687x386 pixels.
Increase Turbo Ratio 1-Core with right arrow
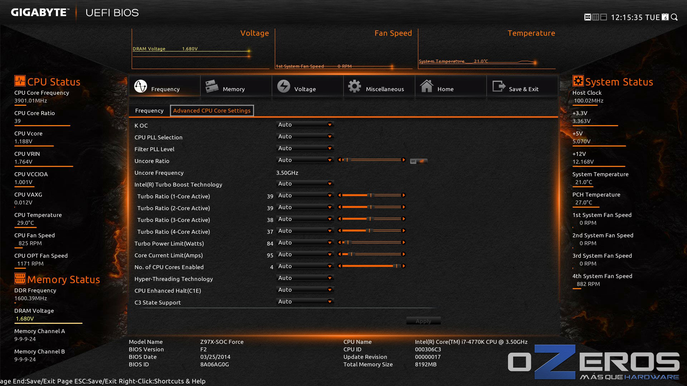[x=404, y=195]
